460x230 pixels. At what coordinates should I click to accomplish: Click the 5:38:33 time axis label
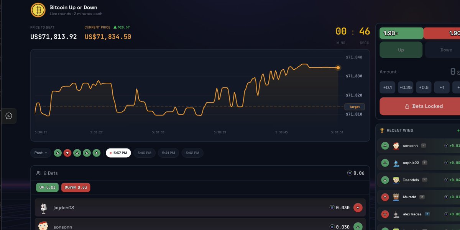tap(158, 132)
